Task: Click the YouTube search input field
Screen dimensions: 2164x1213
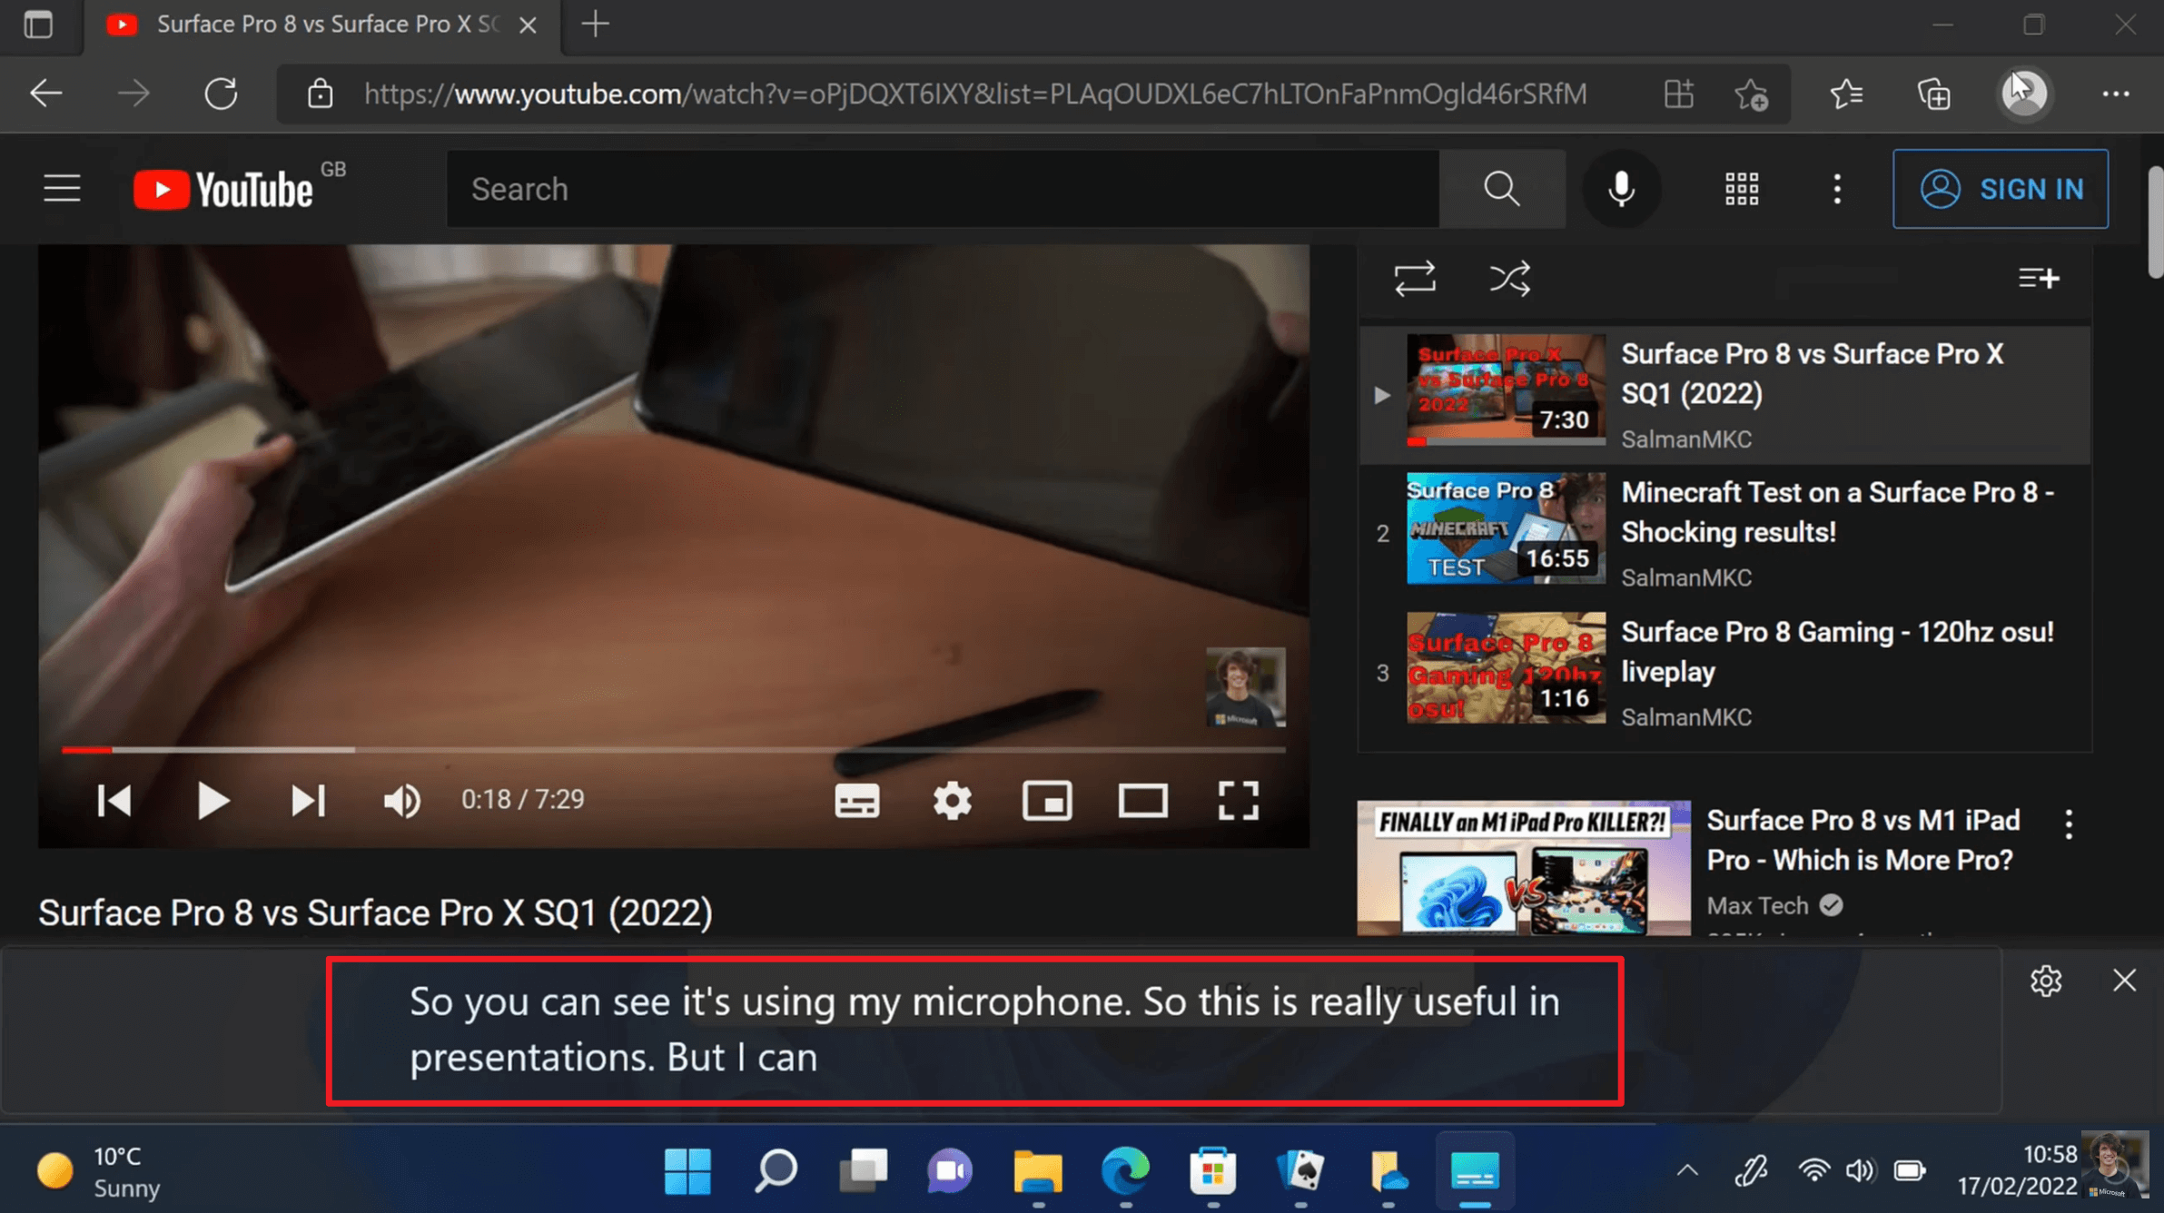Action: [942, 189]
